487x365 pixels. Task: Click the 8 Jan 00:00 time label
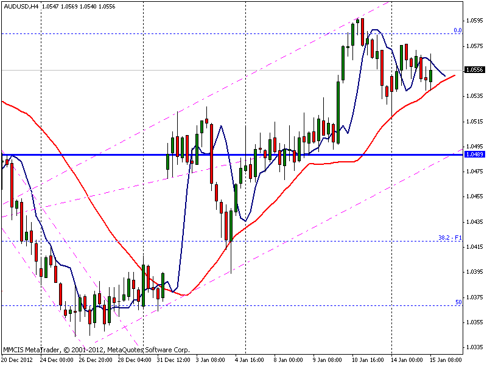[x=288, y=360]
